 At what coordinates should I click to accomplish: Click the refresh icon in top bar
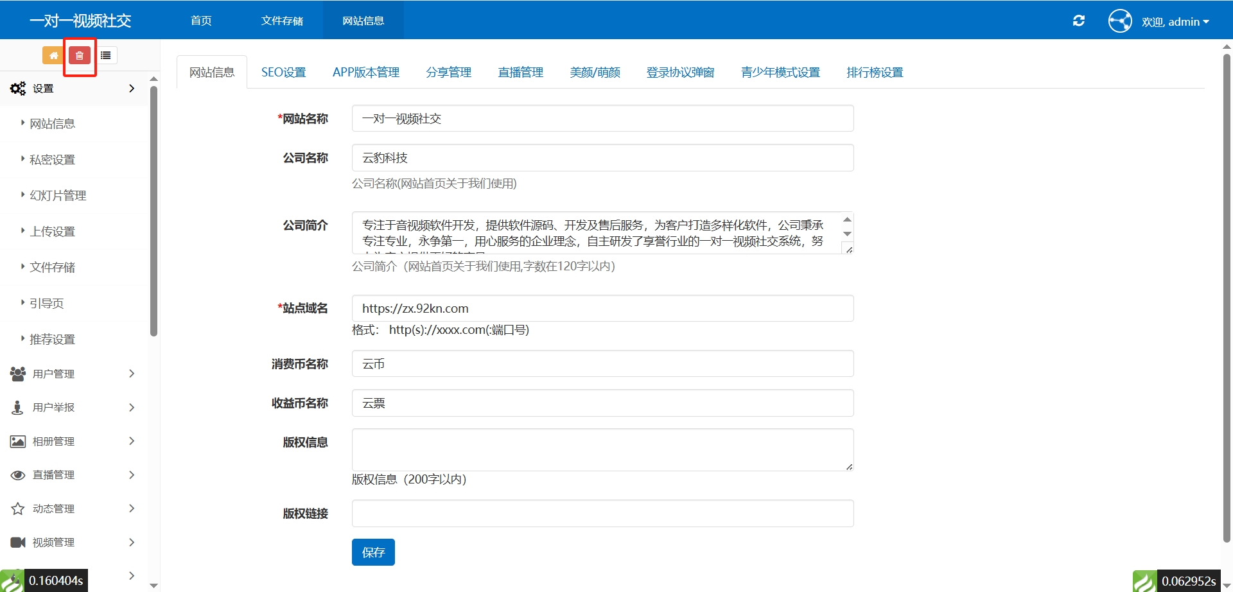coord(1079,21)
